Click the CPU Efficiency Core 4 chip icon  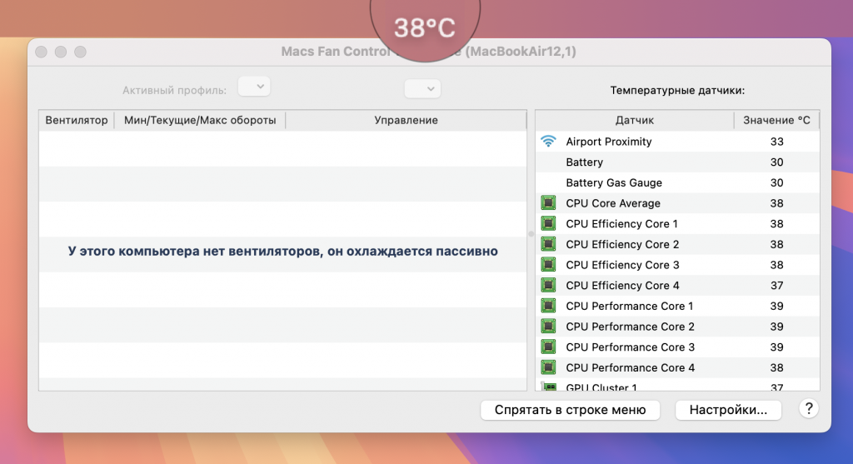tap(548, 285)
